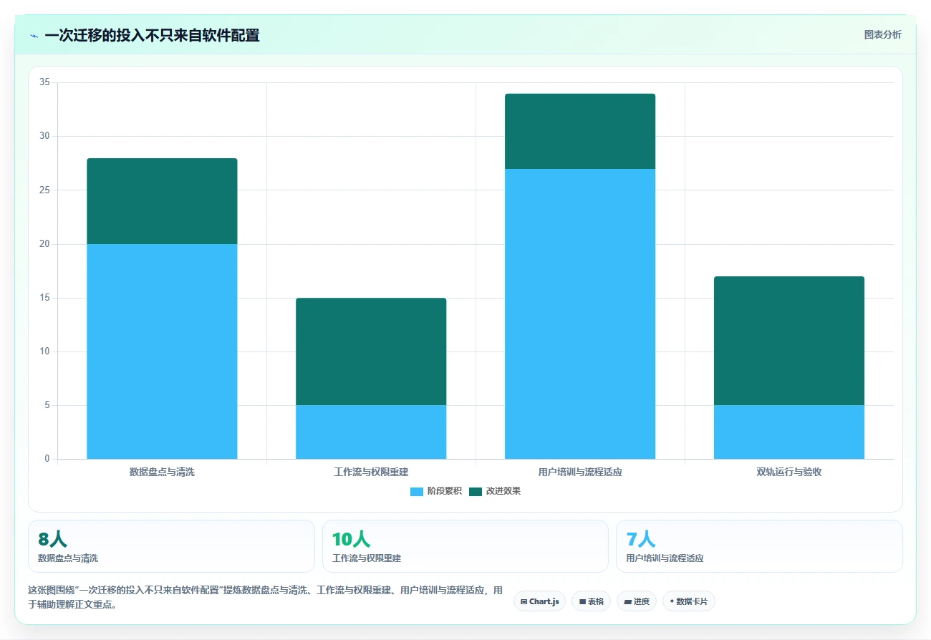Click the chart title 一次迁移的投入不只来自软件配置

click(152, 35)
